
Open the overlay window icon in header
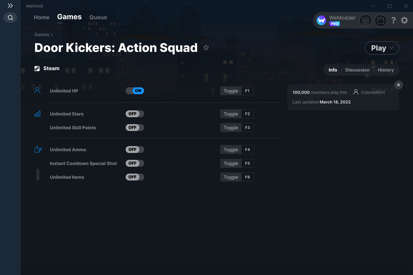(x=381, y=21)
